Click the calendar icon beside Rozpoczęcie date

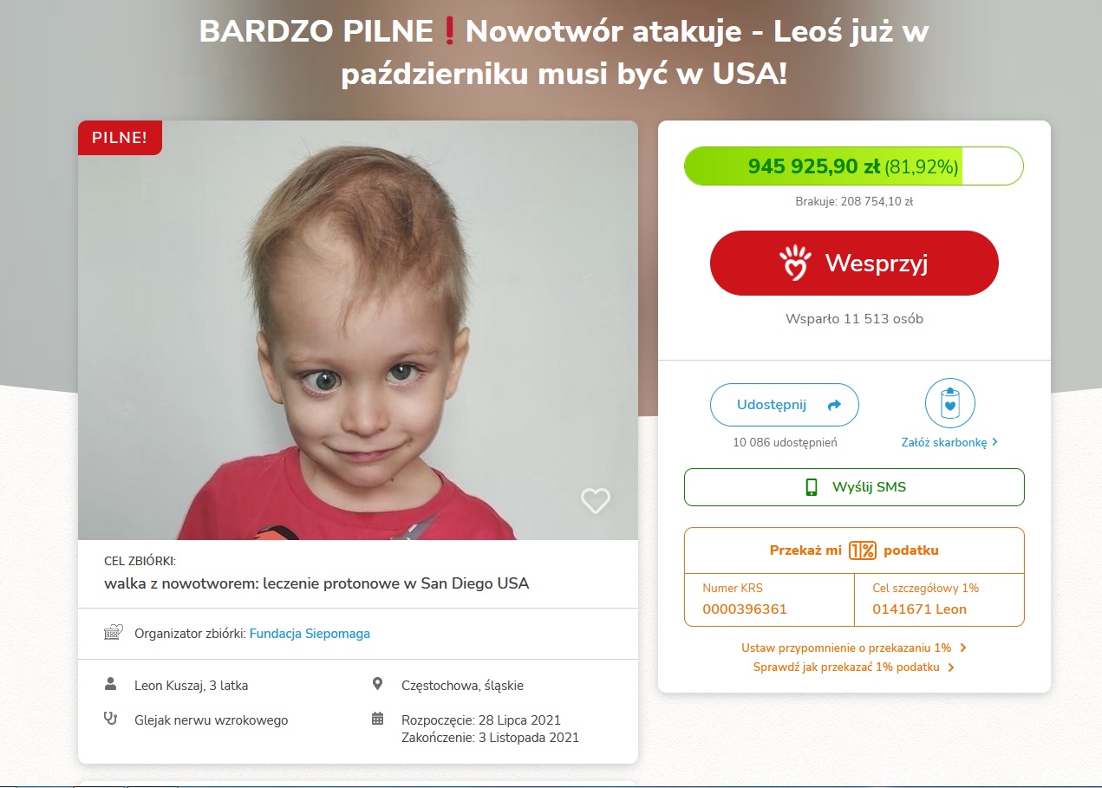377,719
